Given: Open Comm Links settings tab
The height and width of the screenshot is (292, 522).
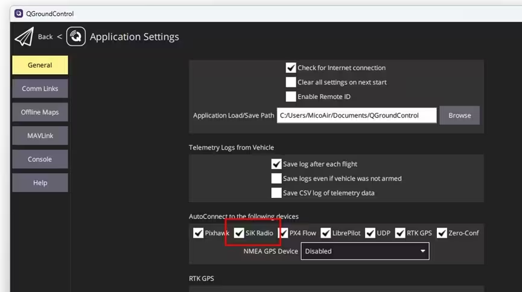Looking at the screenshot, I should click(40, 89).
